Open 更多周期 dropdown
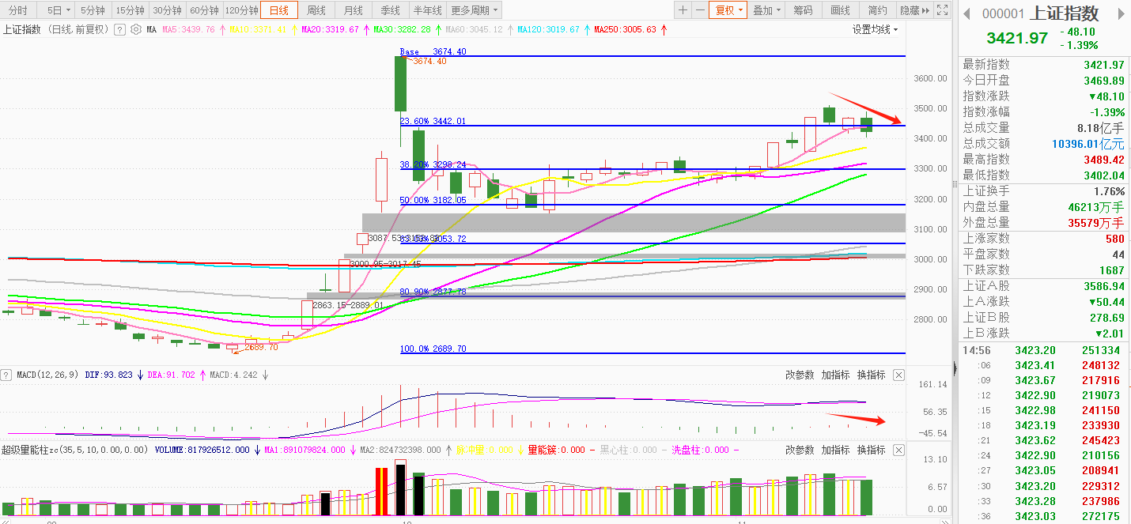The height and width of the screenshot is (524, 1131). 475,10
